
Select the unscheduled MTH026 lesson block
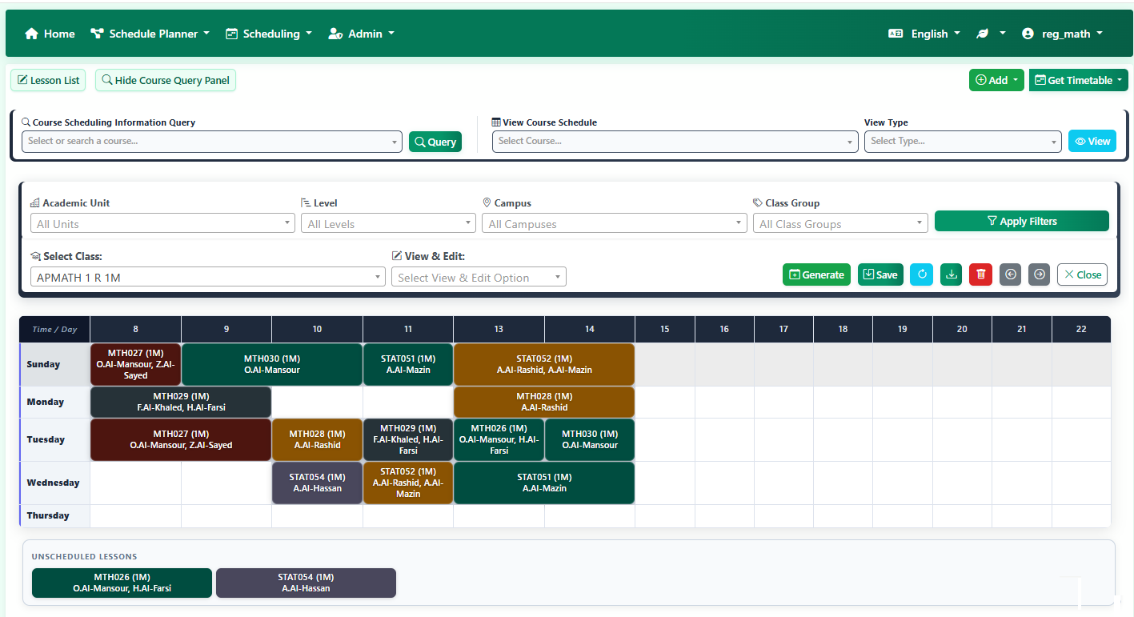[x=122, y=583]
